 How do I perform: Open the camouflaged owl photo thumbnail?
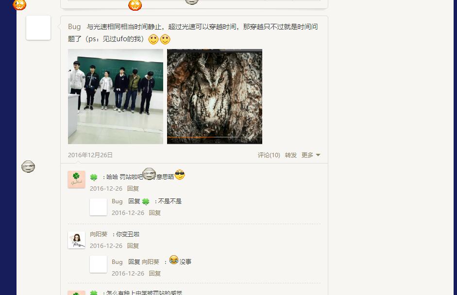click(215, 97)
